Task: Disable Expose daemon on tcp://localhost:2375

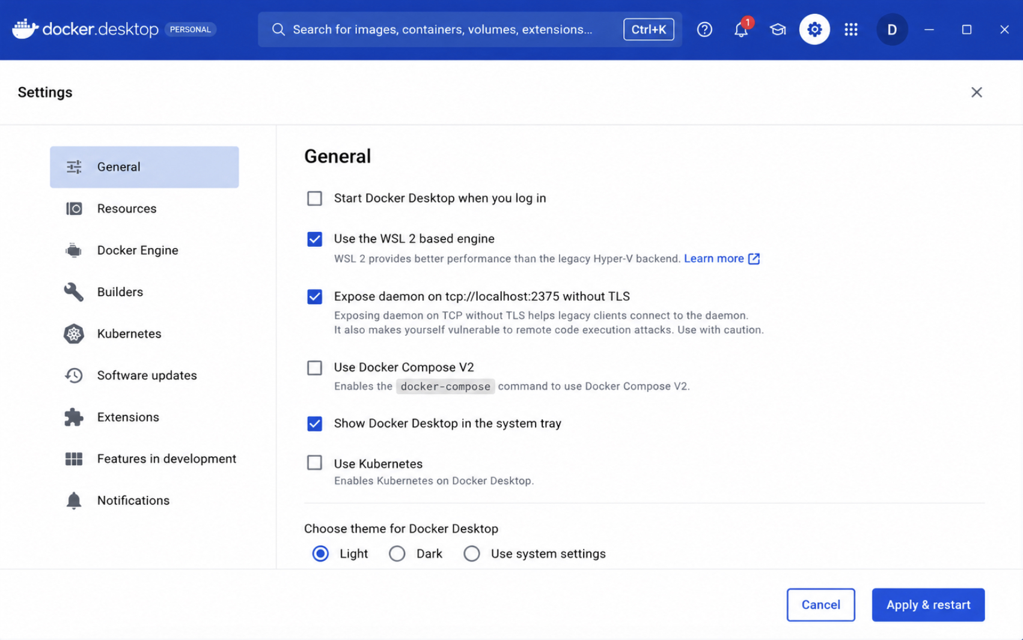Action: coord(314,297)
